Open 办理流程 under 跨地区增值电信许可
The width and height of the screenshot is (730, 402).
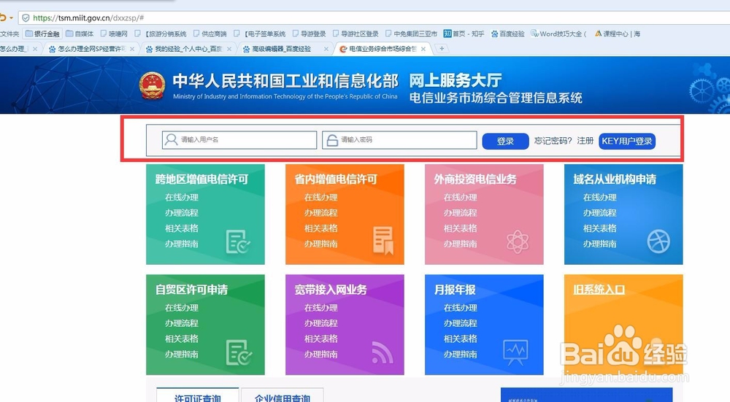pyautogui.click(x=182, y=212)
